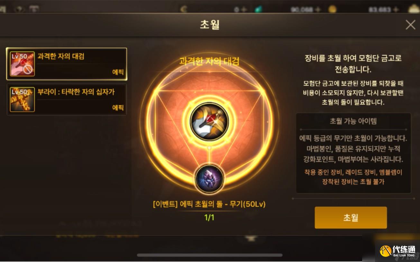
Task: Click the orange 초월 confirm button
Action: pos(351,218)
